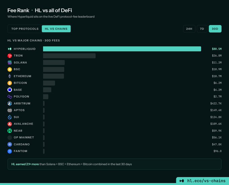Click the $124.8K fee value
This screenshot has width=229, height=185.
(216, 117)
